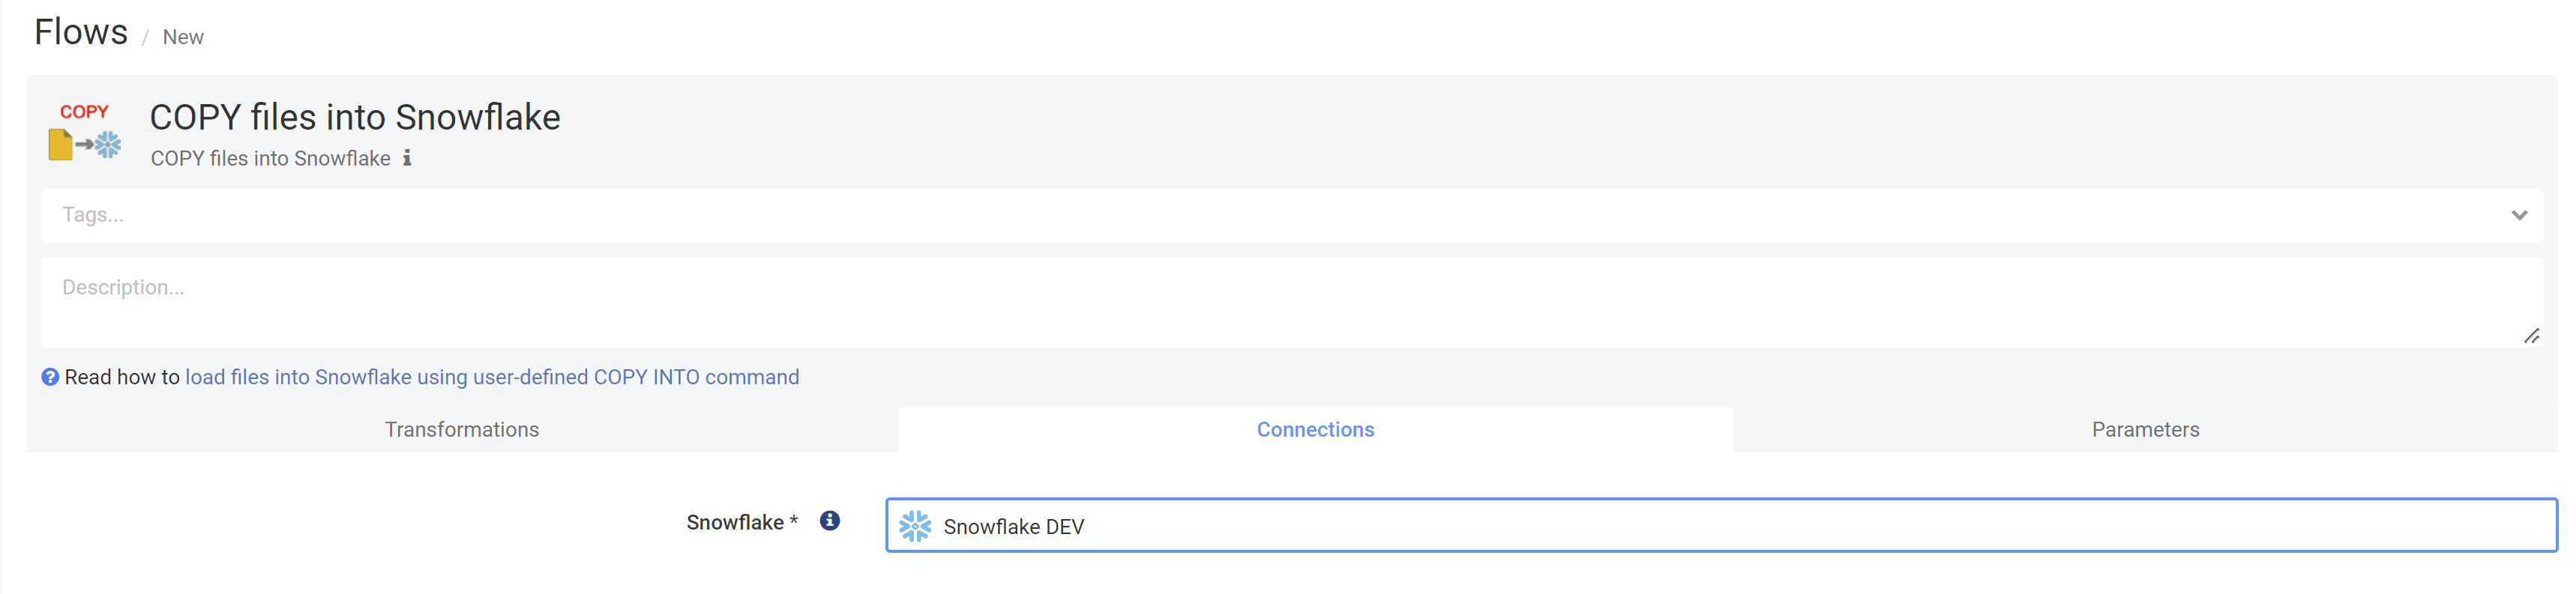This screenshot has width=2576, height=594.
Task: Click the large COPY files into Snowflake title
Action: click(355, 117)
